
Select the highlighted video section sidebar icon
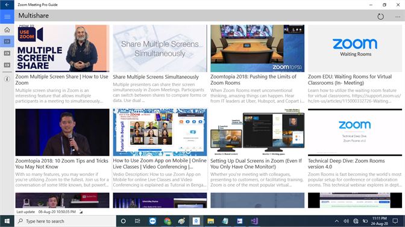click(7, 41)
